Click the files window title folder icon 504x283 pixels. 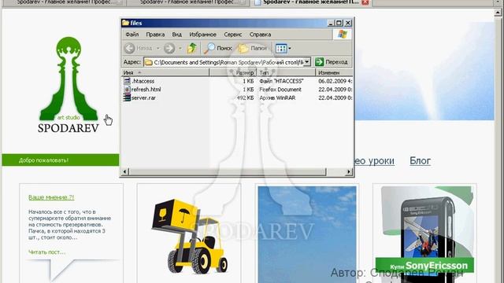[126, 23]
